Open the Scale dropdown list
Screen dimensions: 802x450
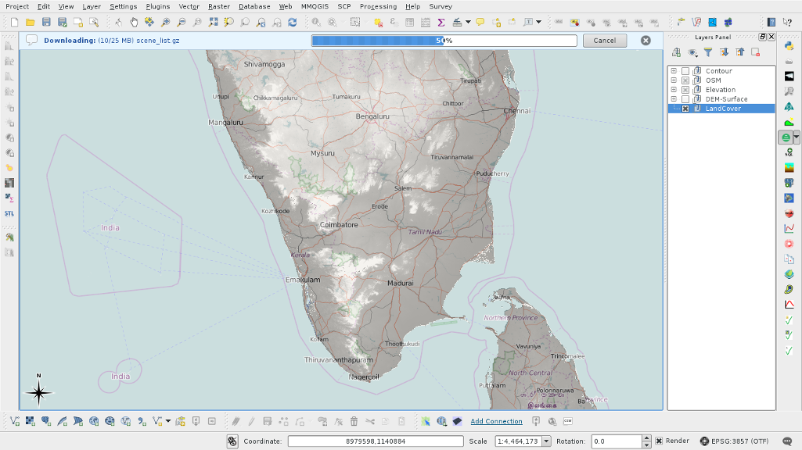click(x=546, y=441)
